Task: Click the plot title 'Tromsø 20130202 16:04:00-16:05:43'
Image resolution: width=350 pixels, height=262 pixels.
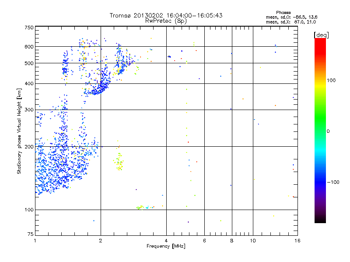Action: coord(166,15)
